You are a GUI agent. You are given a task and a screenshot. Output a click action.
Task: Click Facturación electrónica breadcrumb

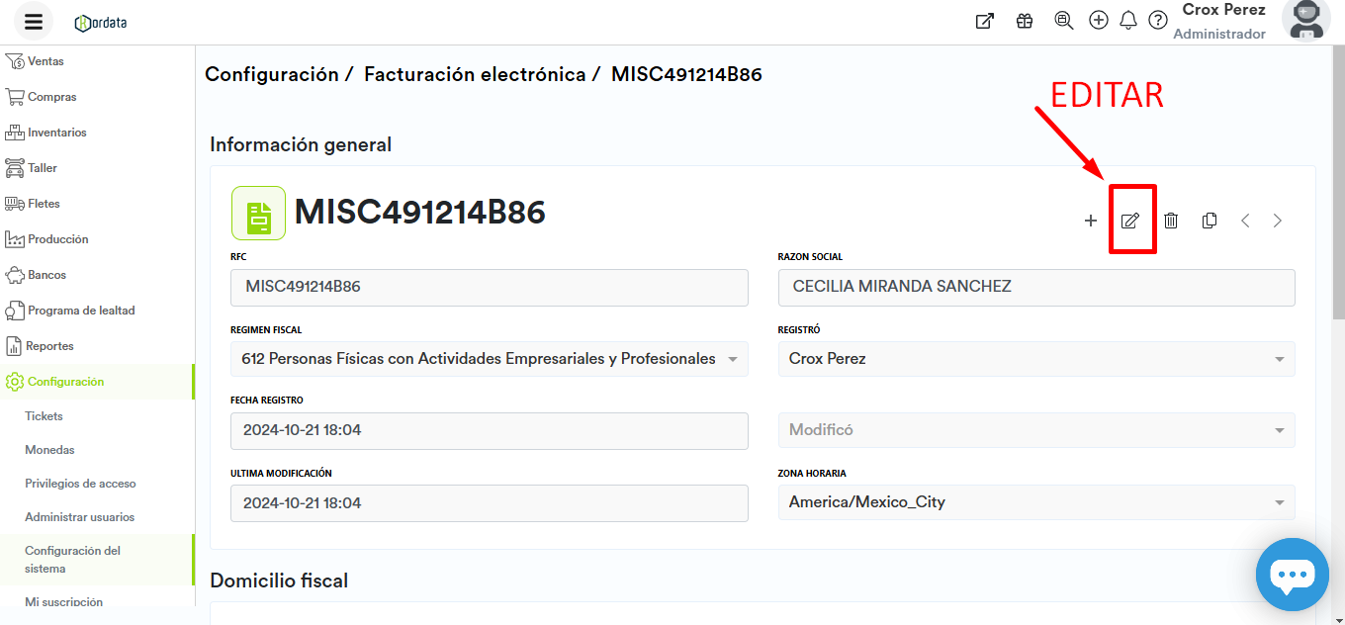click(x=475, y=74)
